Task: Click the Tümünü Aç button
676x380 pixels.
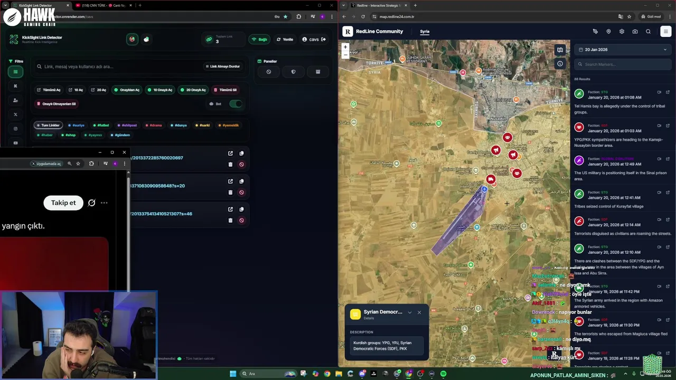Action: click(48, 90)
